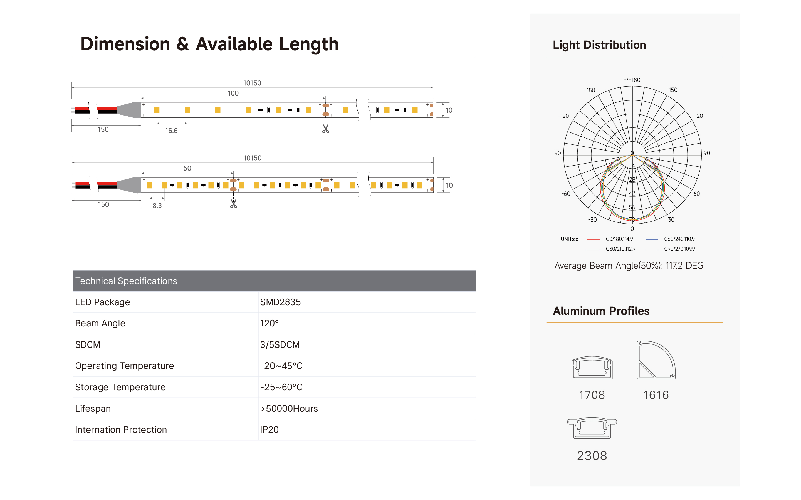Select the 1616 corner profile drawing

[x=656, y=360]
